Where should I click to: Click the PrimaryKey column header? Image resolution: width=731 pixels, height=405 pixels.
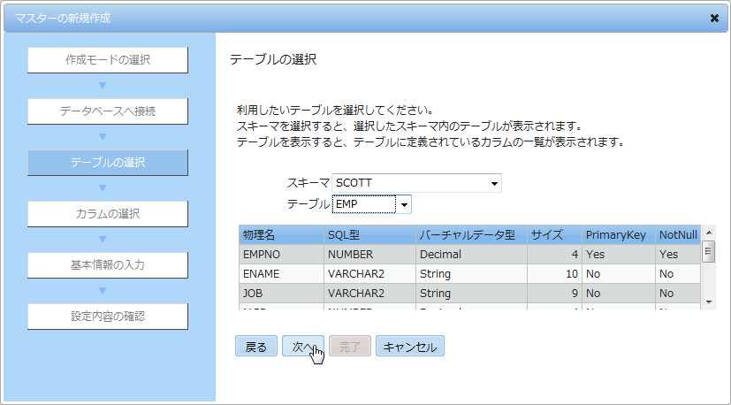(x=618, y=235)
